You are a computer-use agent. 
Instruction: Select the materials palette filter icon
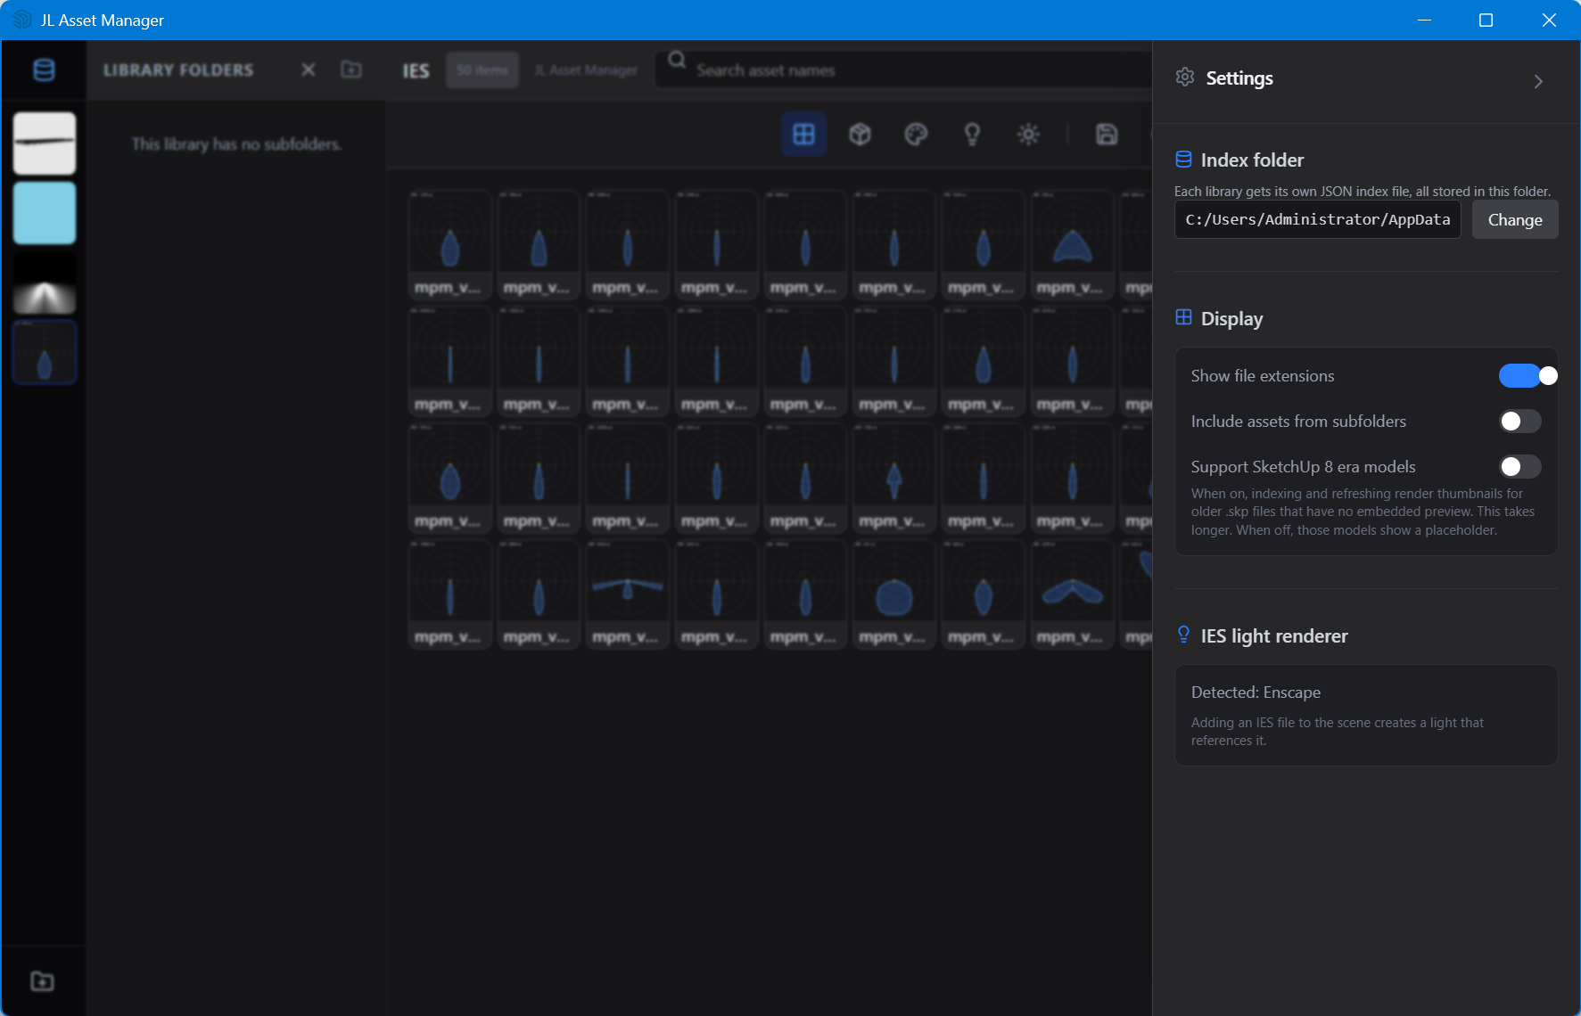tap(916, 135)
